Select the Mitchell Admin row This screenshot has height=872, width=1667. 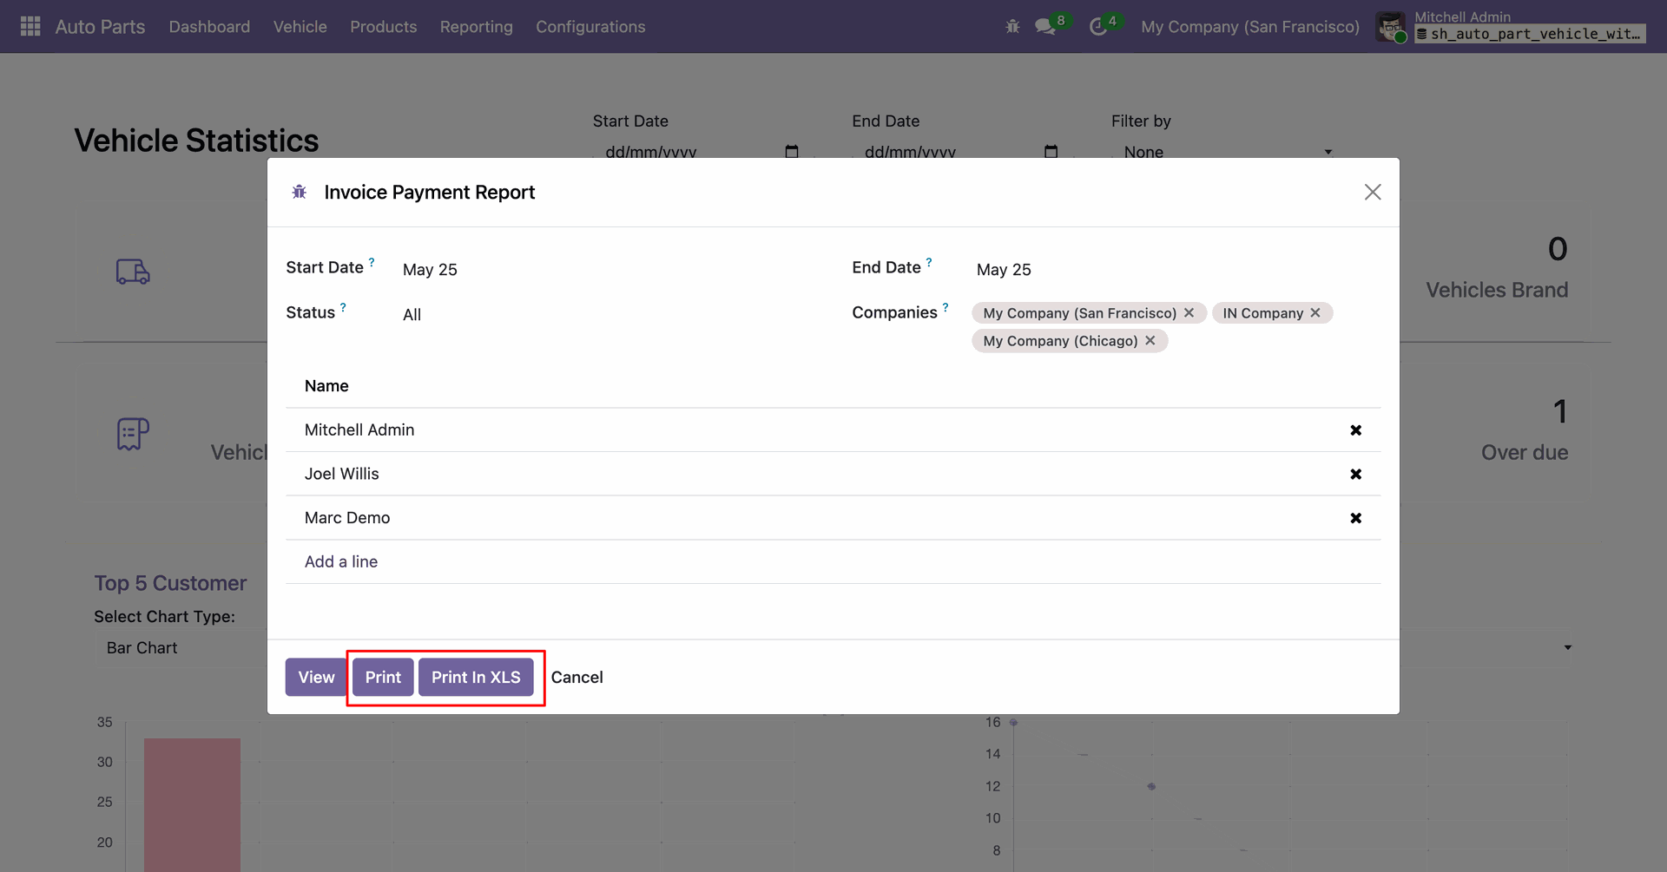[833, 430]
